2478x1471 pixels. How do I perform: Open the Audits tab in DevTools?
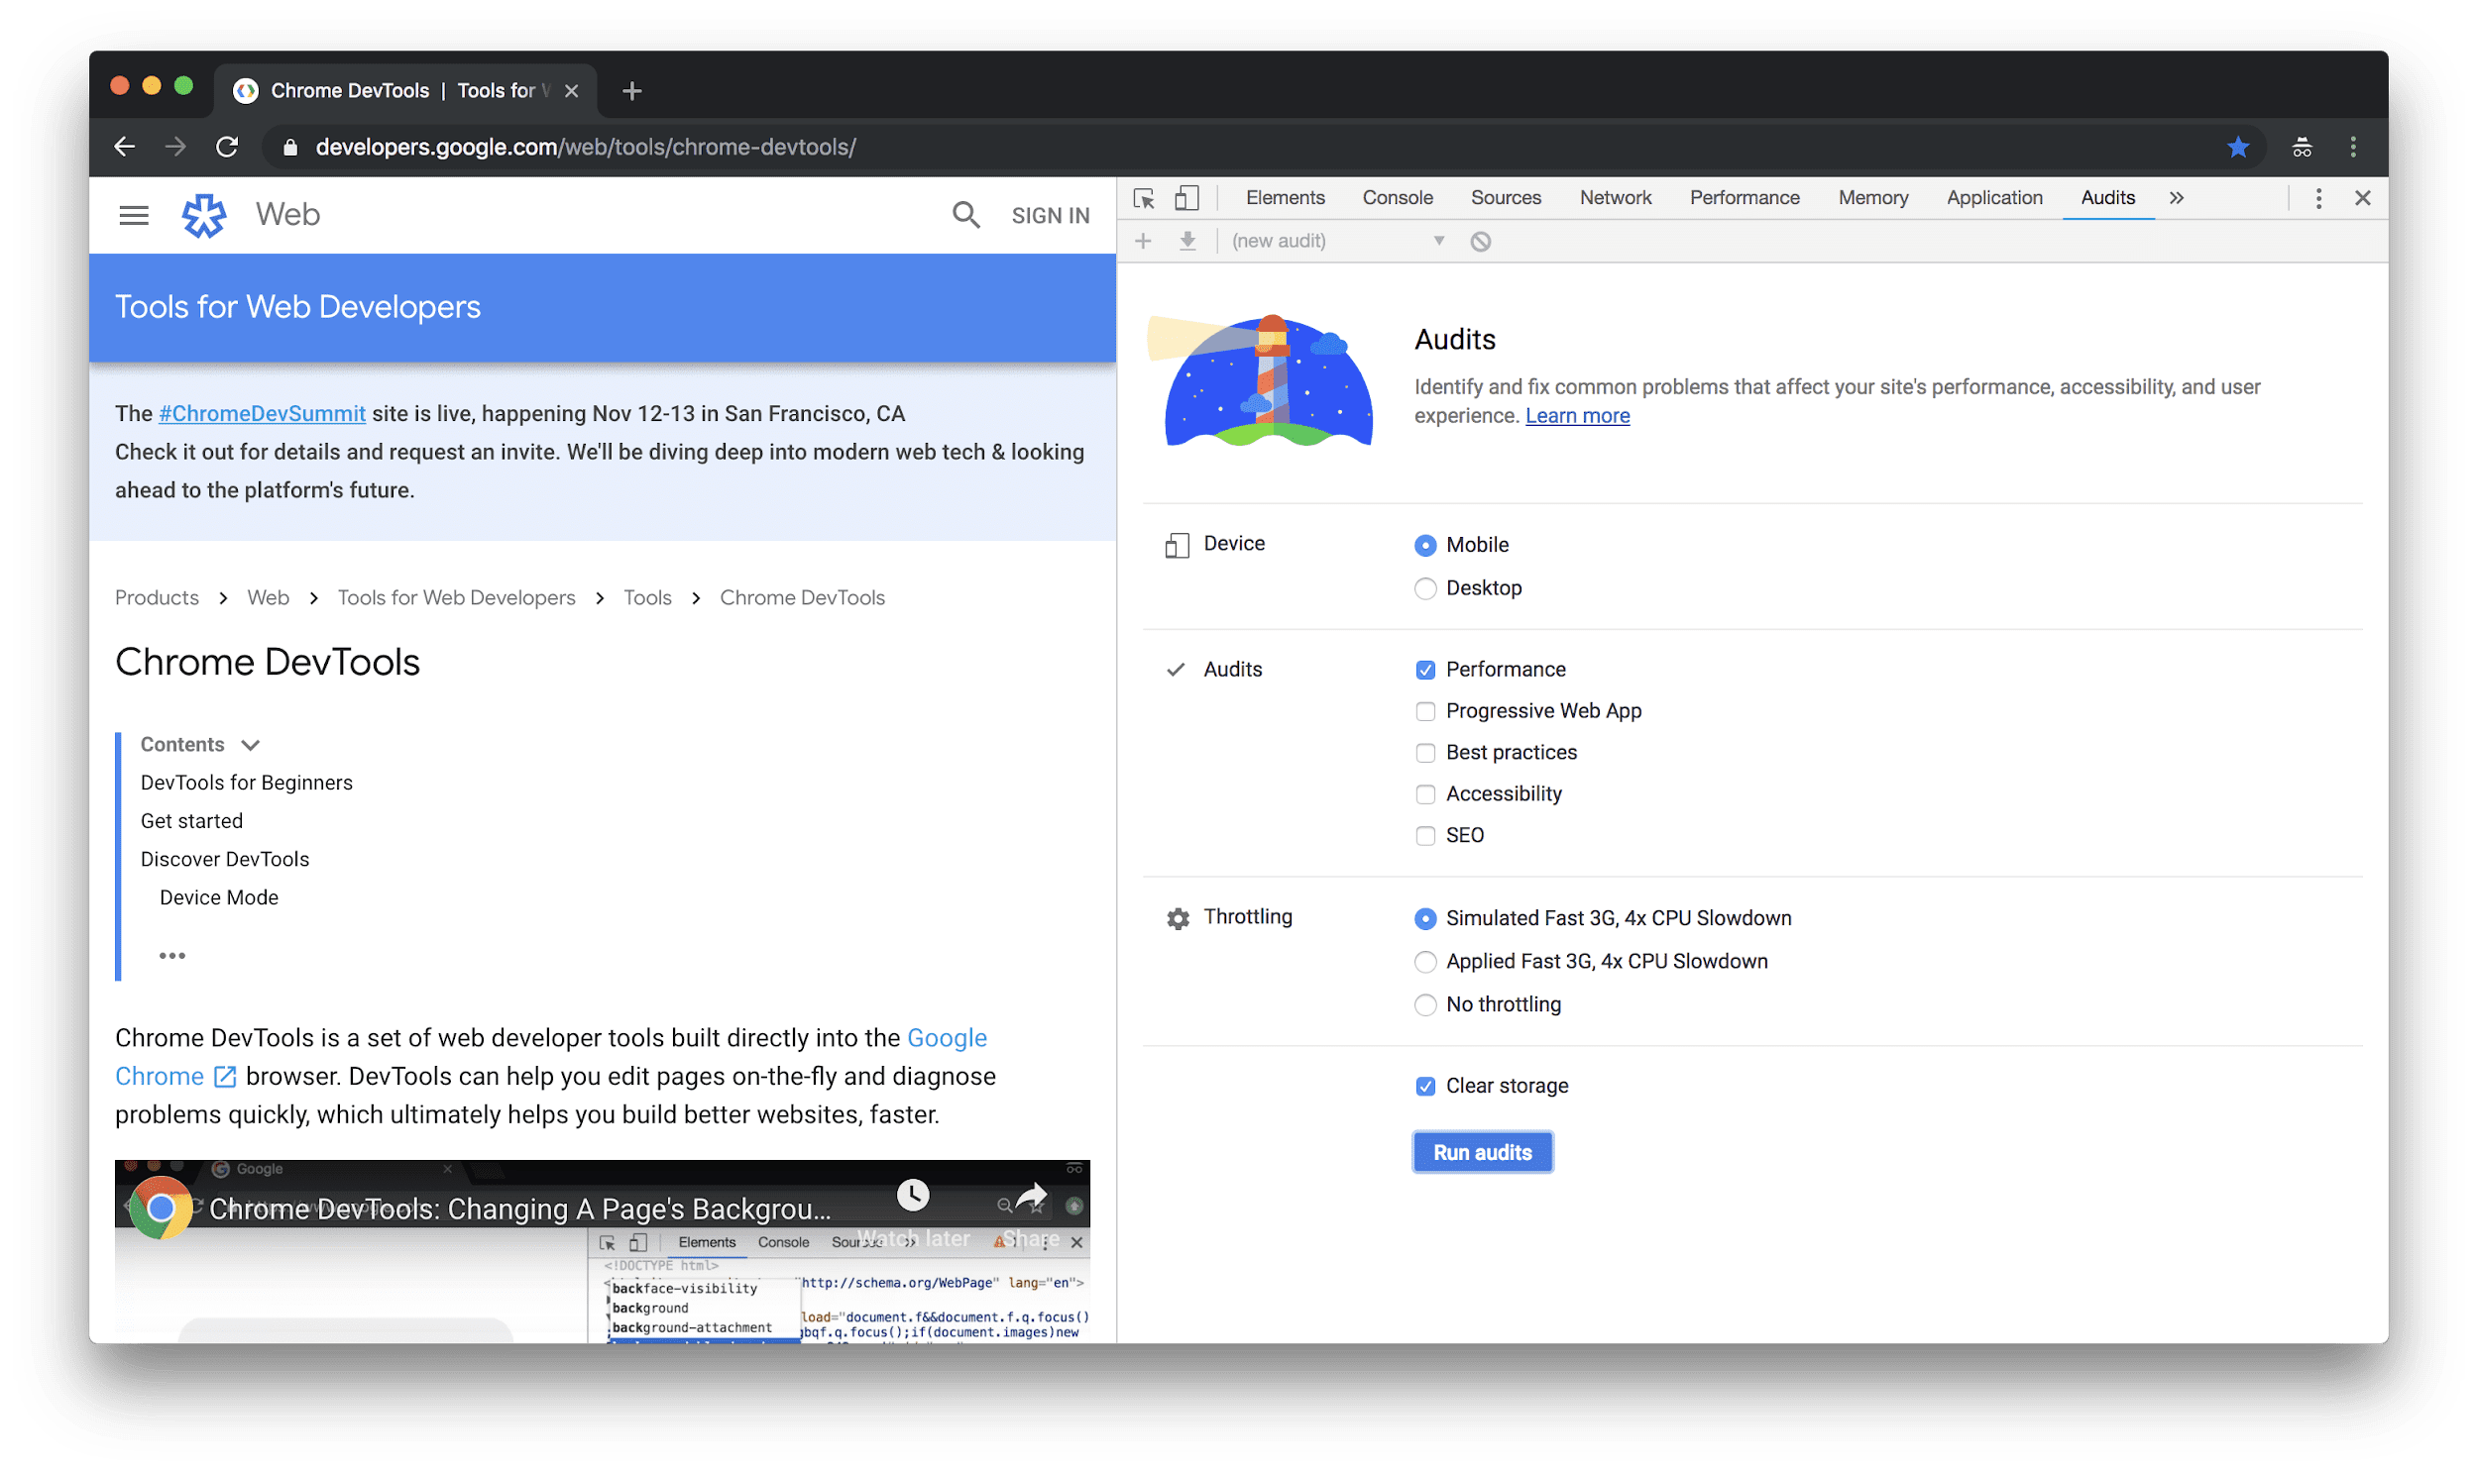tap(2104, 196)
